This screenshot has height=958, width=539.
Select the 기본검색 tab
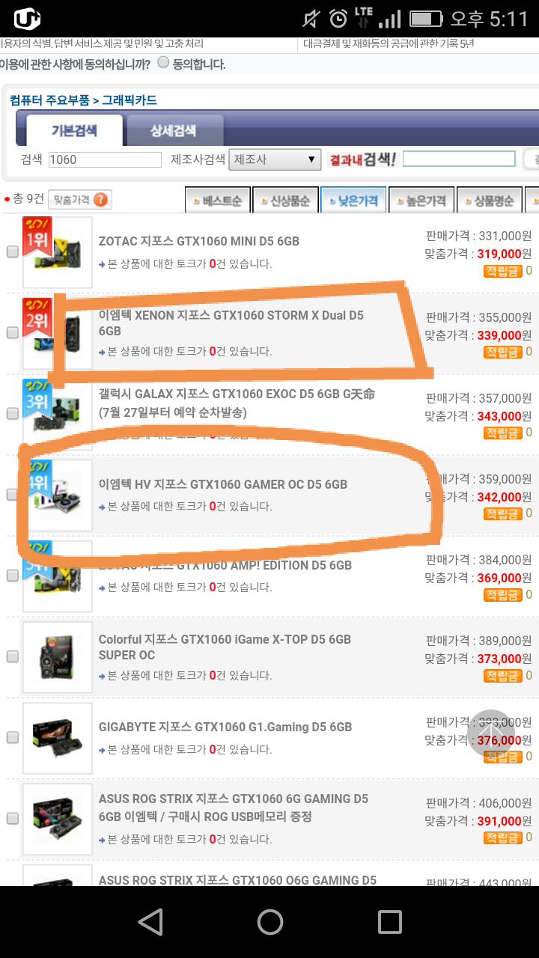(x=73, y=130)
